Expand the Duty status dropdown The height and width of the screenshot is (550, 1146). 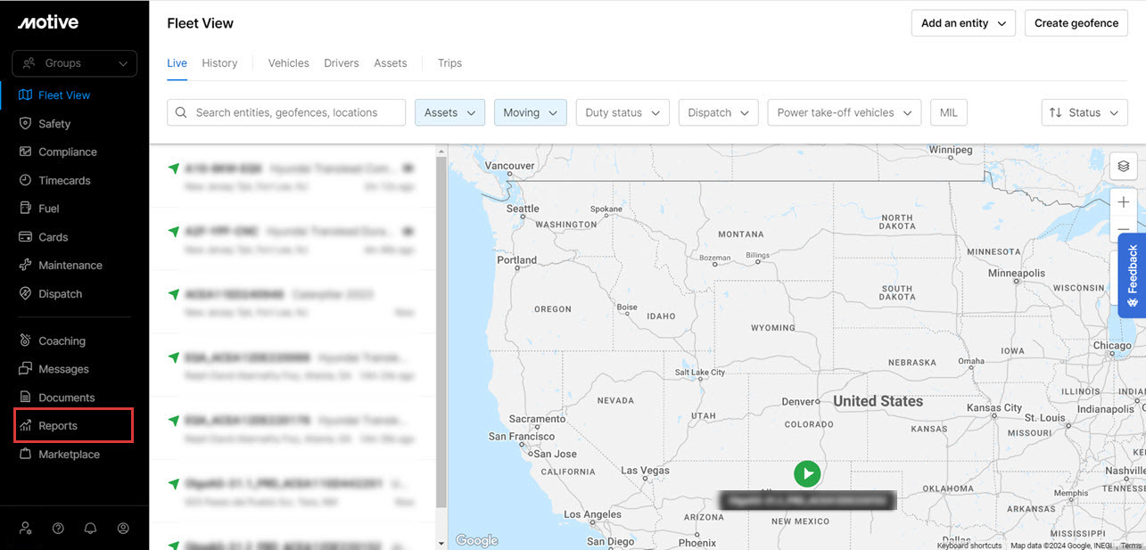tap(622, 112)
